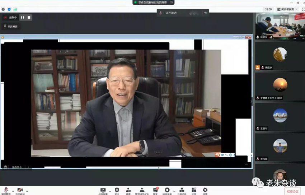Toggle the Start Video camera button
The width and height of the screenshot is (305, 195).
[20, 190]
